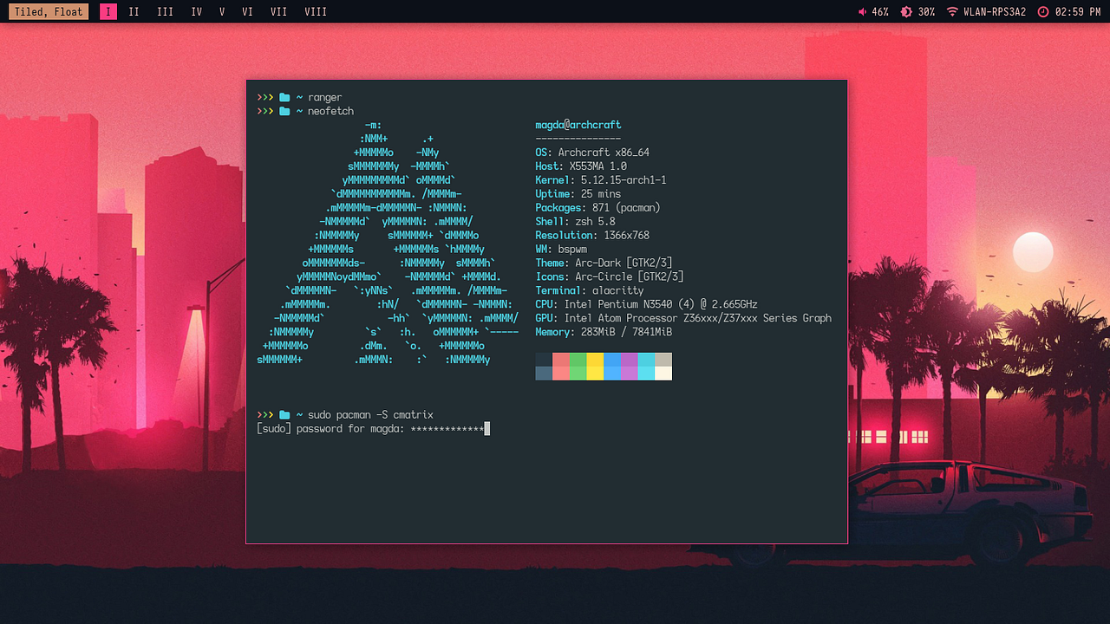Open the Wi-Fi icon in the bar

[952, 12]
